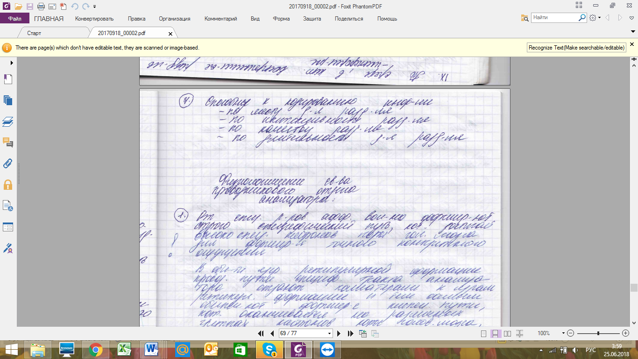Image resolution: width=638 pixels, height=359 pixels.
Task: Go to previous search result arrow
Action: pos(608,18)
